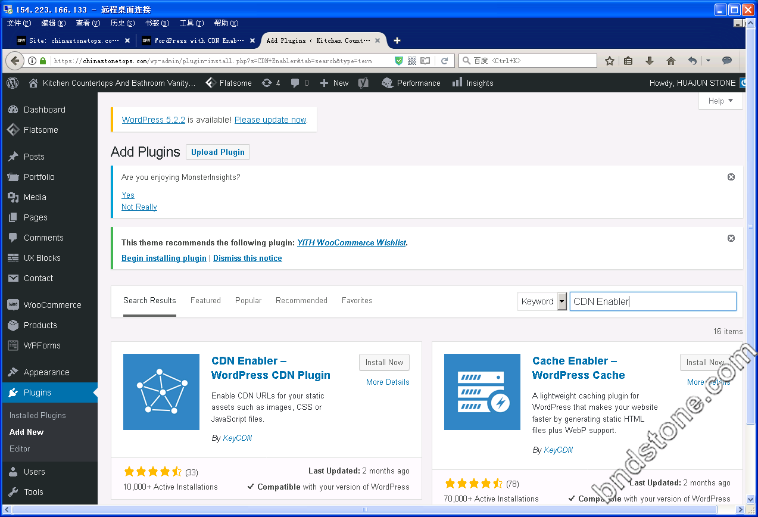Click KeyCDN author link under CDN Enabler
The width and height of the screenshot is (758, 517).
(x=238, y=438)
